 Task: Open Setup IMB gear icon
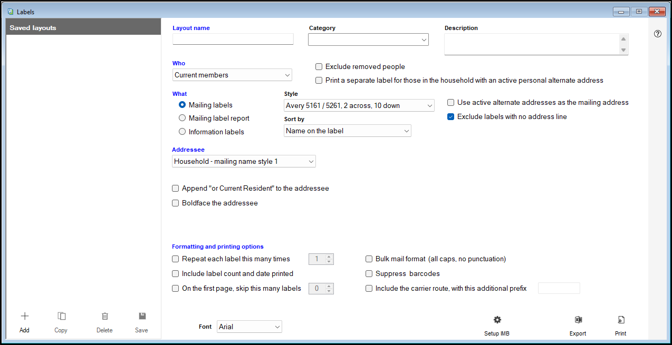497,320
